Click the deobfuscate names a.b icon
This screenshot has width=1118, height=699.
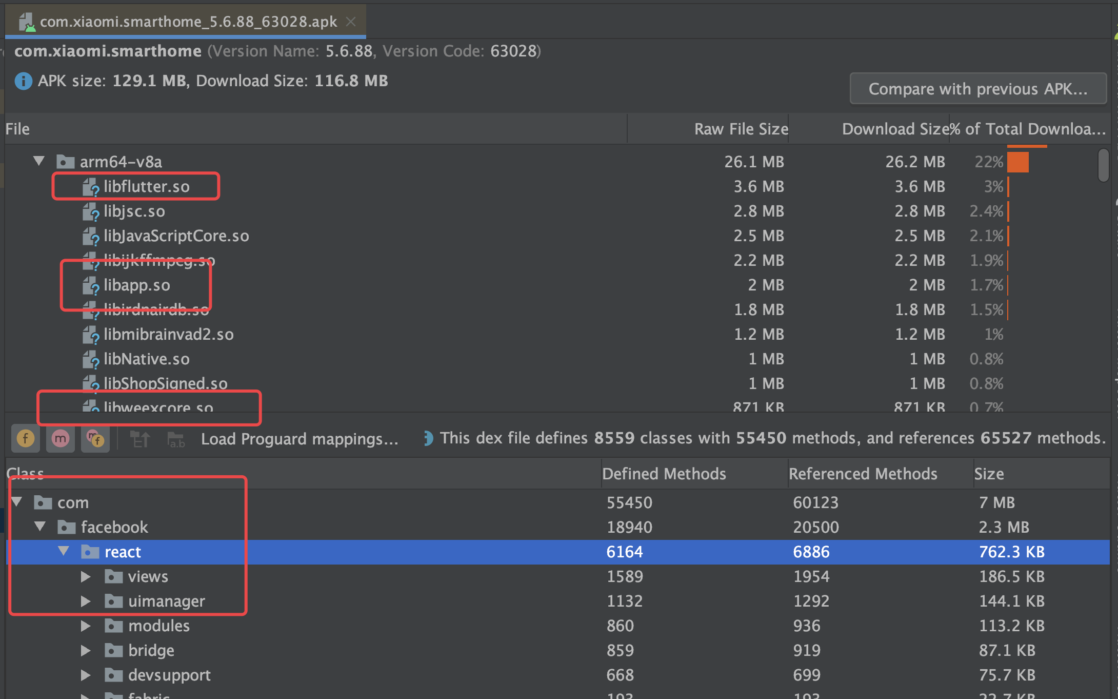tap(176, 440)
